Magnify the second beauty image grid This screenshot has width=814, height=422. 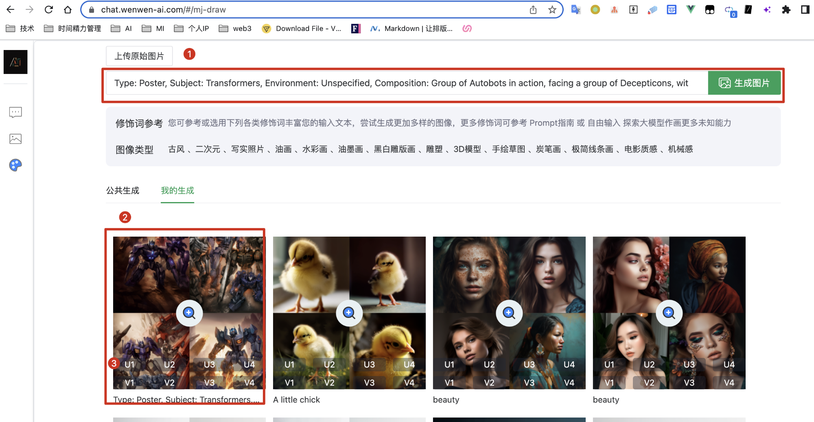tap(669, 313)
